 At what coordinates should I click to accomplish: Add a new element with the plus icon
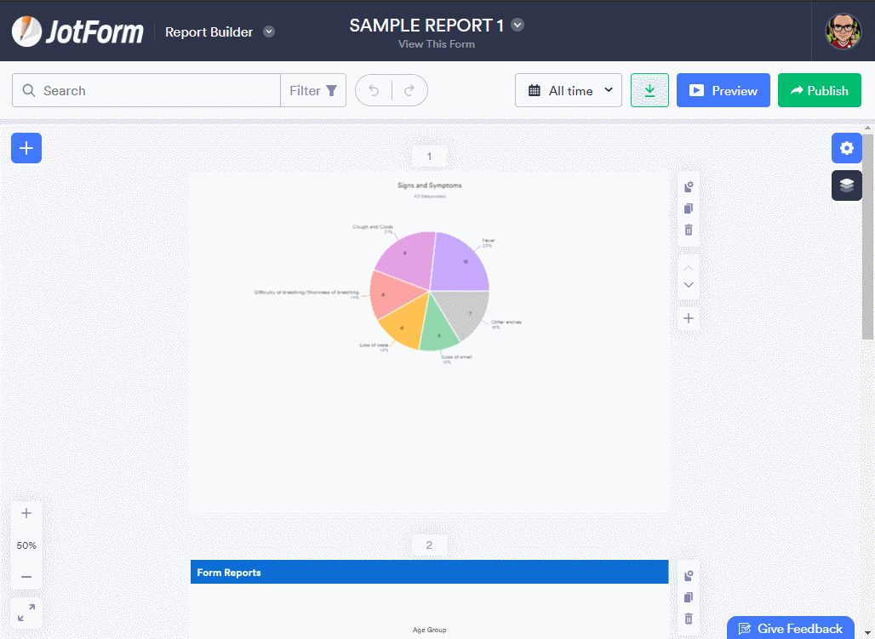tap(26, 148)
